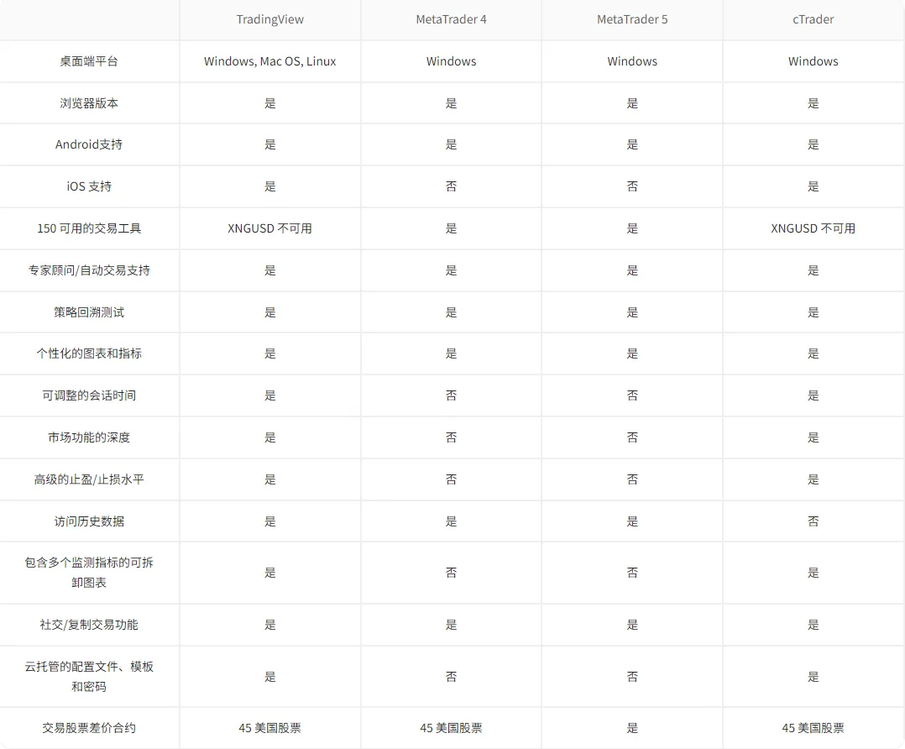Click 是 in 交易股票差价合约 row under MetaTrader 5

(x=632, y=728)
